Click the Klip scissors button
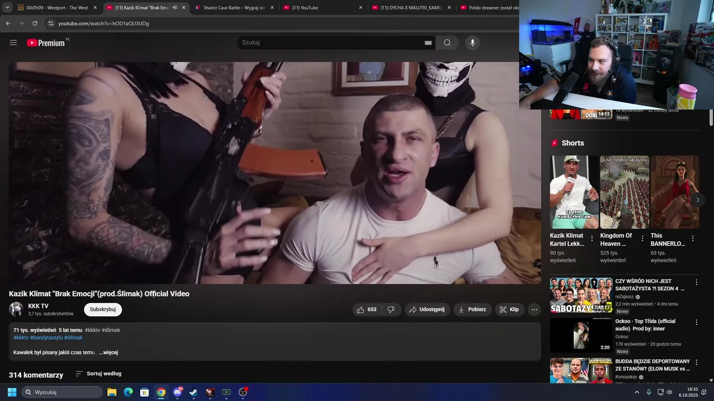Viewport: 714px width, 401px height. coord(509,310)
